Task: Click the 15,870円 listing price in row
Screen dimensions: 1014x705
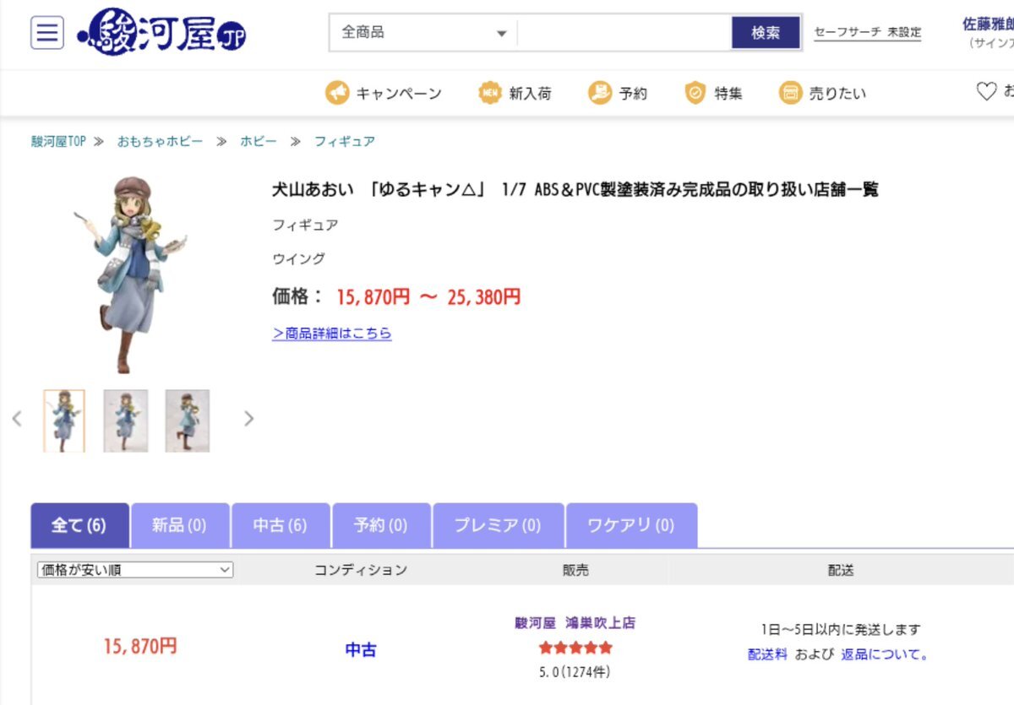Action: click(x=140, y=647)
